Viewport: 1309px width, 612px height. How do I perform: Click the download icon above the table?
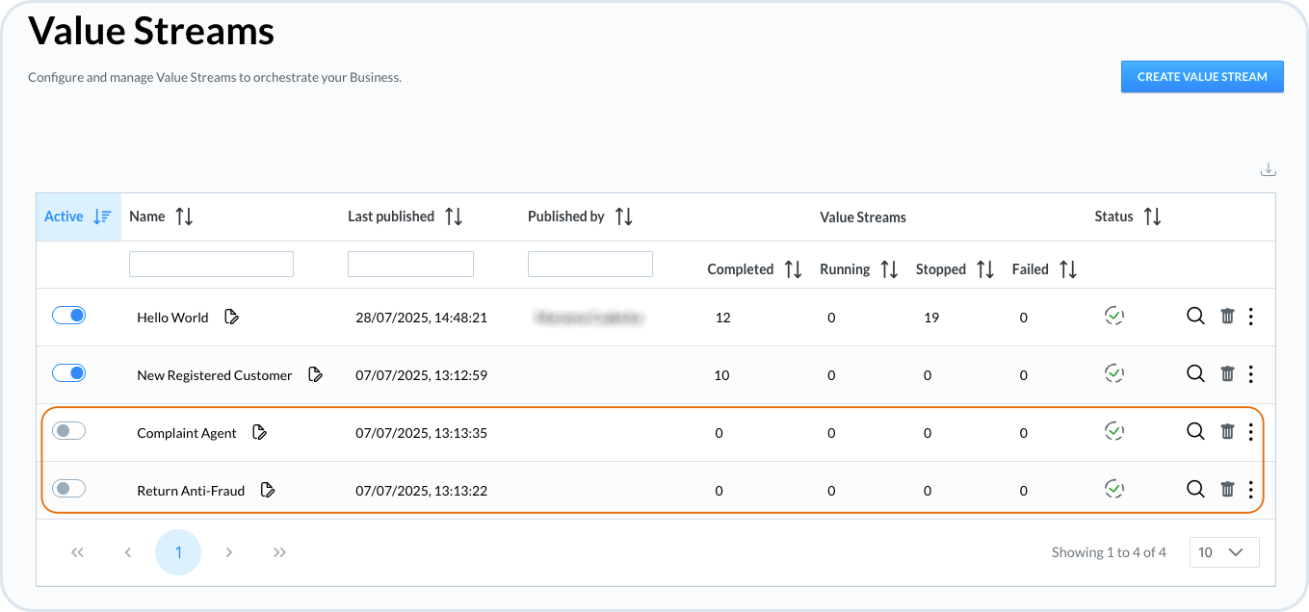(1268, 170)
